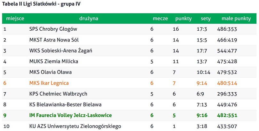Click small points value 486:353
Viewport: 259px width, 131px height.
(227, 29)
